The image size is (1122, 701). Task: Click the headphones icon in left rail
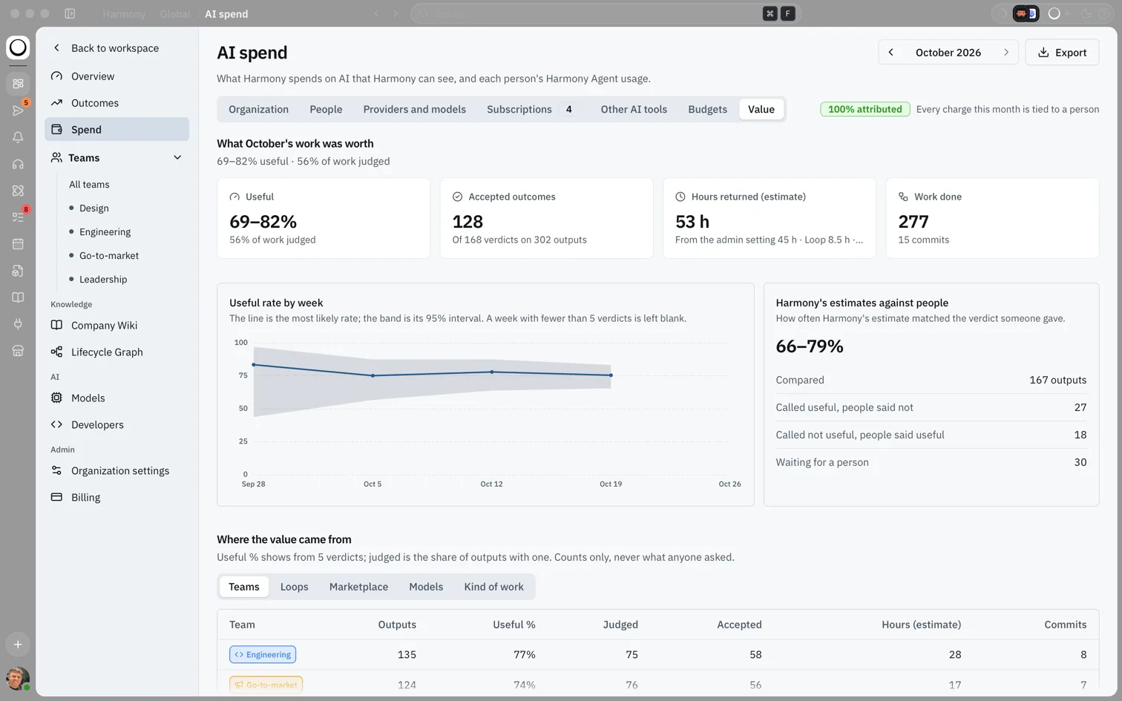click(x=18, y=164)
